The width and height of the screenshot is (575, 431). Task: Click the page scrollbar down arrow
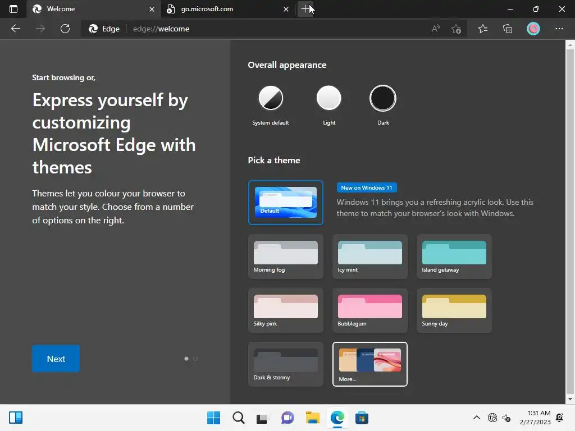tap(570, 399)
